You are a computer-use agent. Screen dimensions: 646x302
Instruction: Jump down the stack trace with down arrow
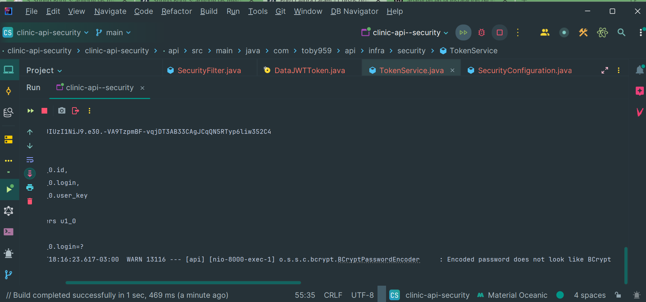coord(30,146)
